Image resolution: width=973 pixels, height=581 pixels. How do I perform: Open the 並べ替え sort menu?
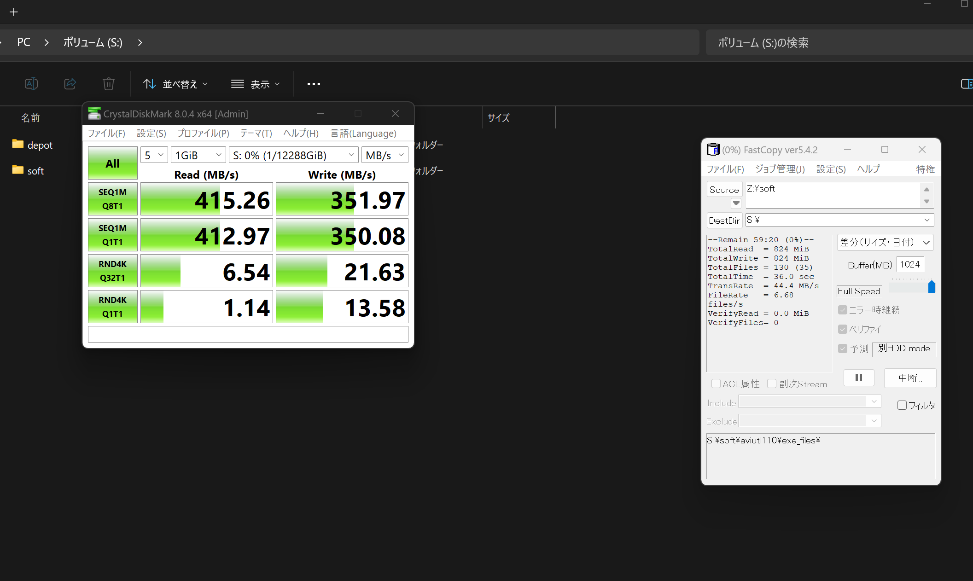pyautogui.click(x=175, y=84)
